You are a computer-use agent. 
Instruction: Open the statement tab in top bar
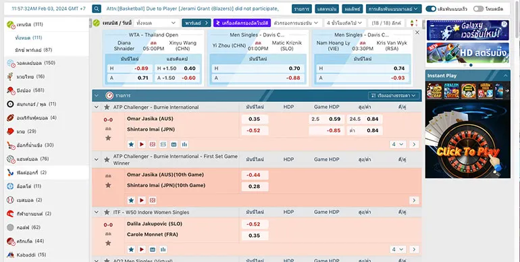pos(327,9)
